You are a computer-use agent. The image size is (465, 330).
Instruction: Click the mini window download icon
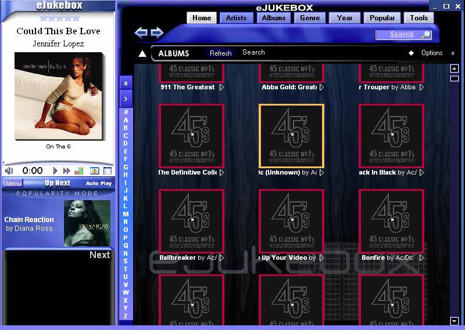94,171
